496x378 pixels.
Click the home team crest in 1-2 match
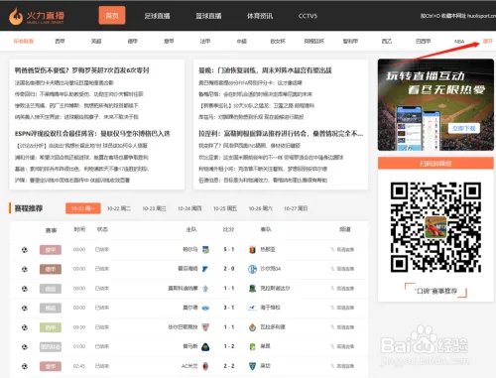pos(205,346)
